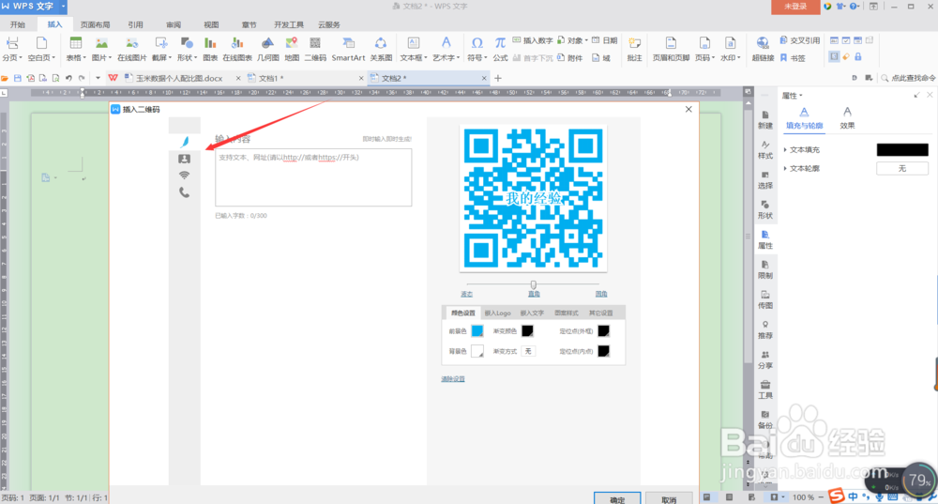Click the 未登录 login button
Image resolution: width=938 pixels, height=504 pixels.
click(795, 7)
